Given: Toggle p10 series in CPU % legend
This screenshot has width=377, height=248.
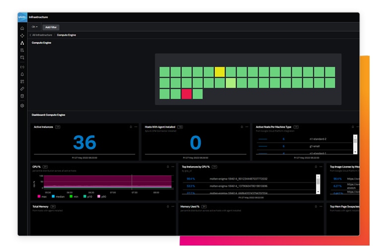Looking at the screenshot, I should [x=88, y=196].
